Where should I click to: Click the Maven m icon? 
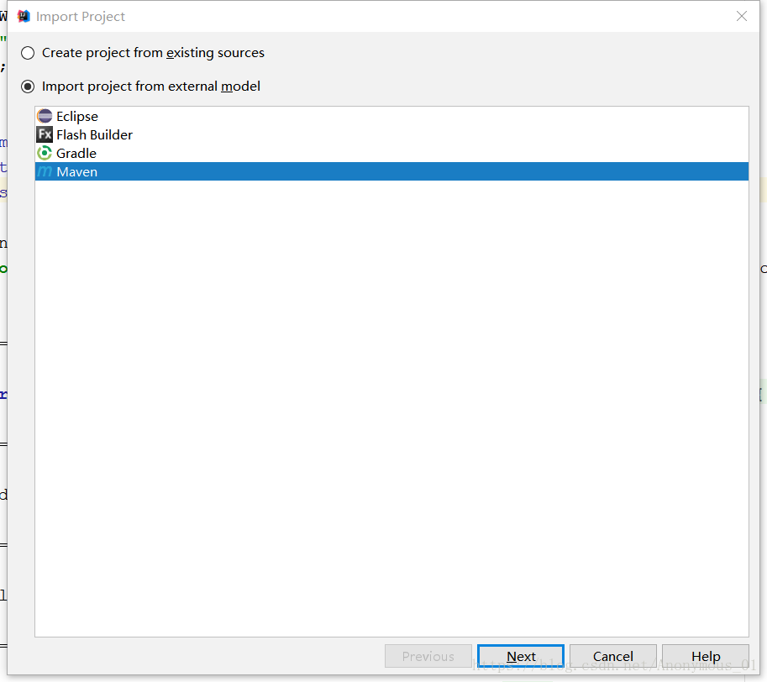pyautogui.click(x=45, y=171)
